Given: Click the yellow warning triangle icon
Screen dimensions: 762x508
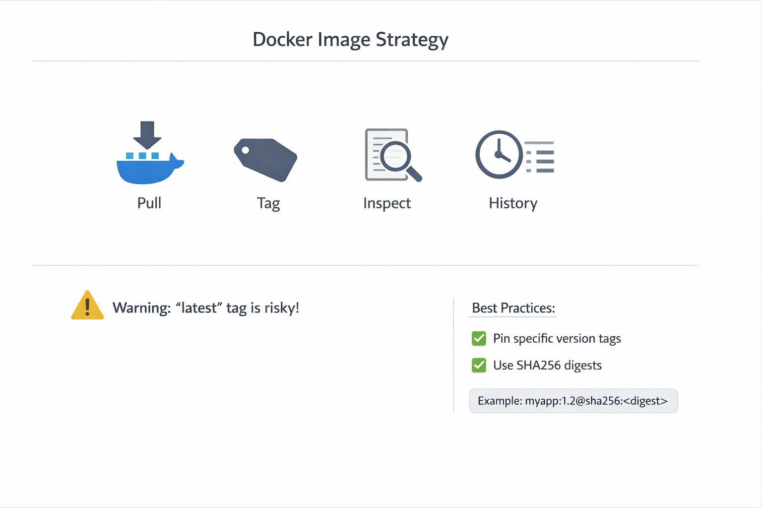Looking at the screenshot, I should tap(87, 305).
